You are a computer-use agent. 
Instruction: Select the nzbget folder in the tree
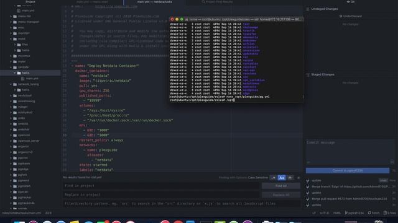22,107
